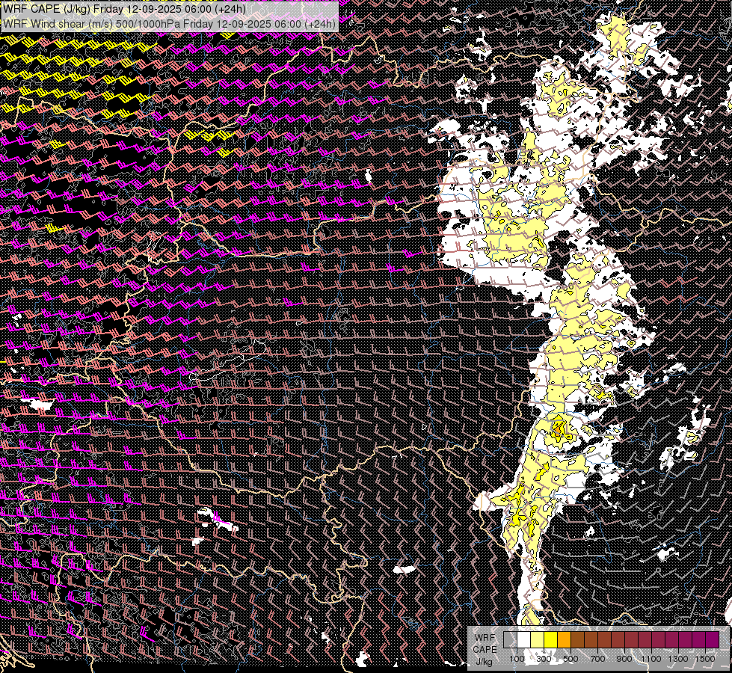Click the legend value 300
732x673 pixels.
[x=544, y=659]
